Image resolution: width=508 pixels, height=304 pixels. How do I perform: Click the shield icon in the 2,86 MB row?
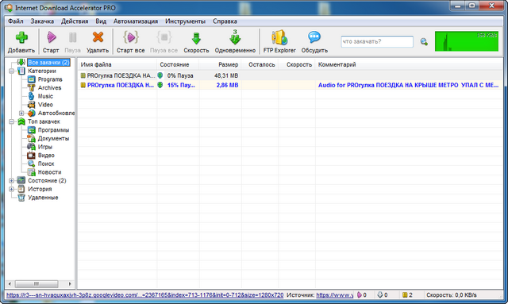click(x=160, y=85)
